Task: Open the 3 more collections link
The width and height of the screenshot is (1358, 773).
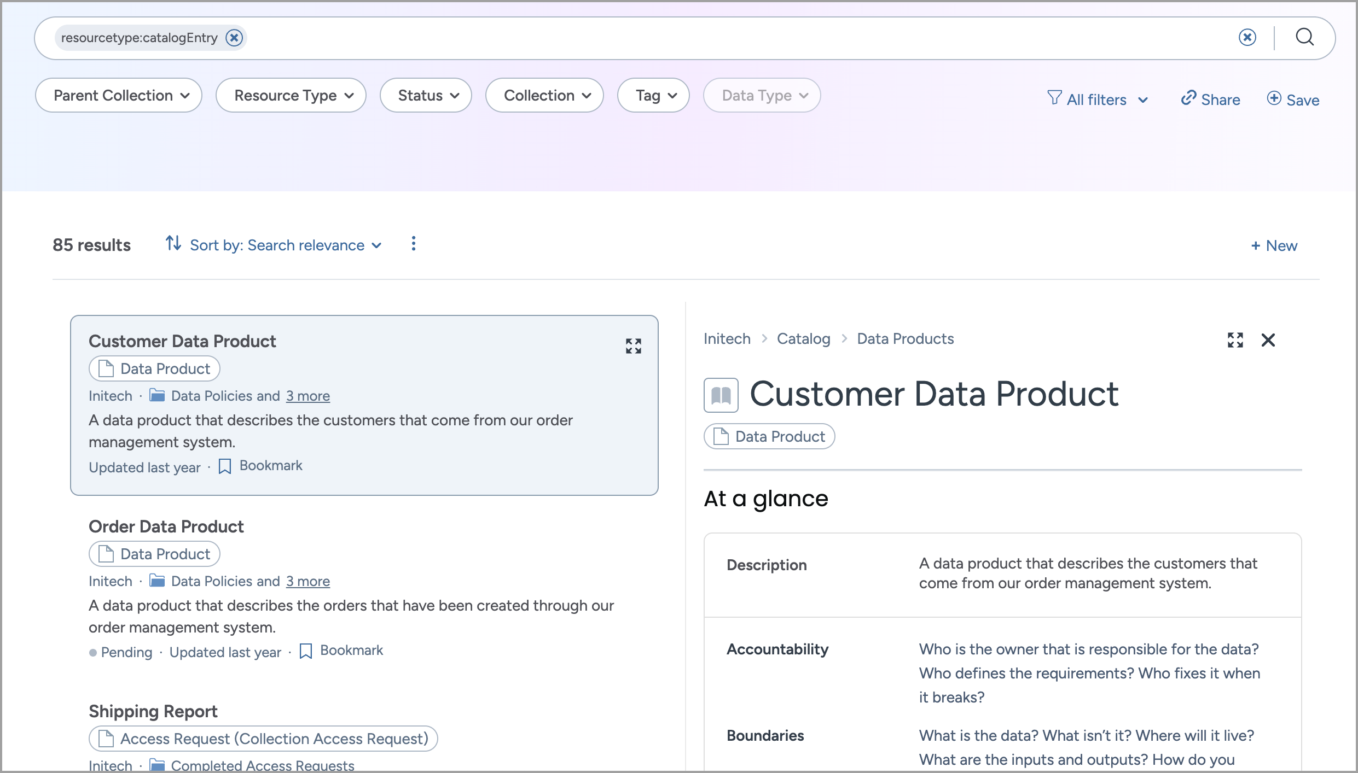Action: tap(307, 395)
